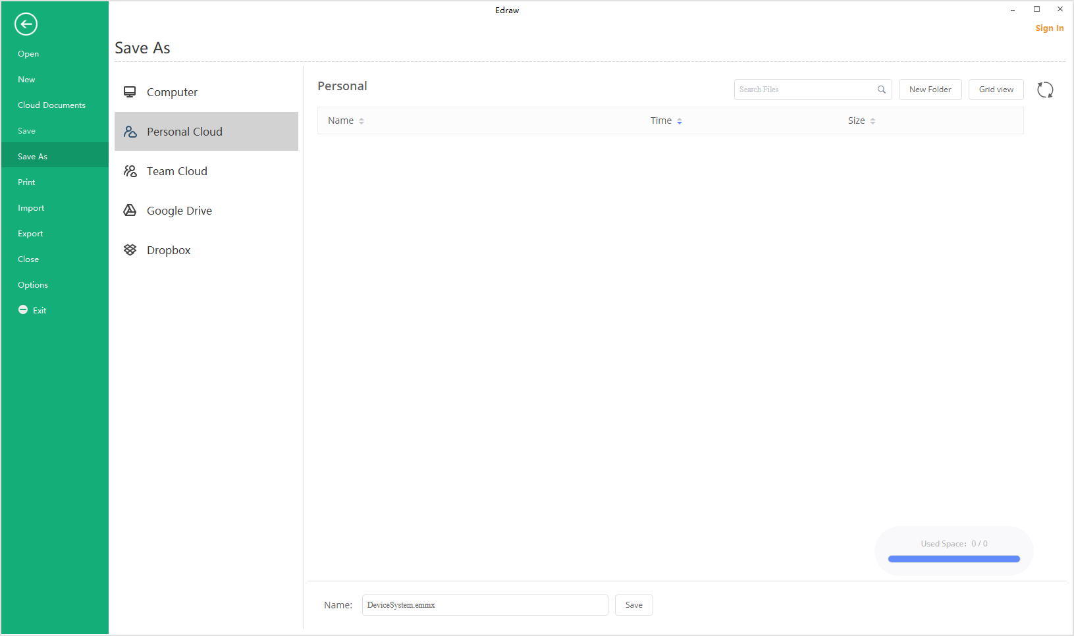Screen dimensions: 1074x636
Task: Click the magnifier search icon
Action: 881,90
